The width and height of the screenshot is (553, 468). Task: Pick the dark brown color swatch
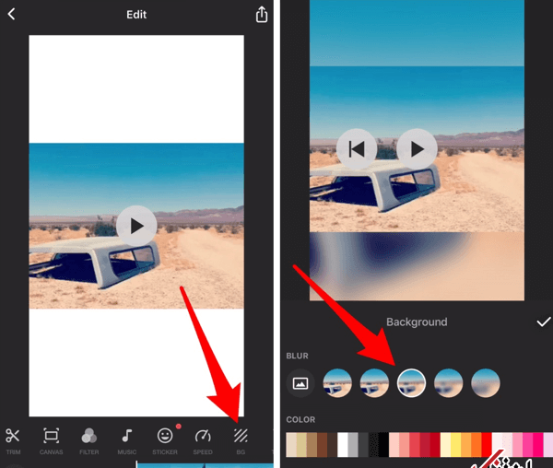click(x=332, y=445)
